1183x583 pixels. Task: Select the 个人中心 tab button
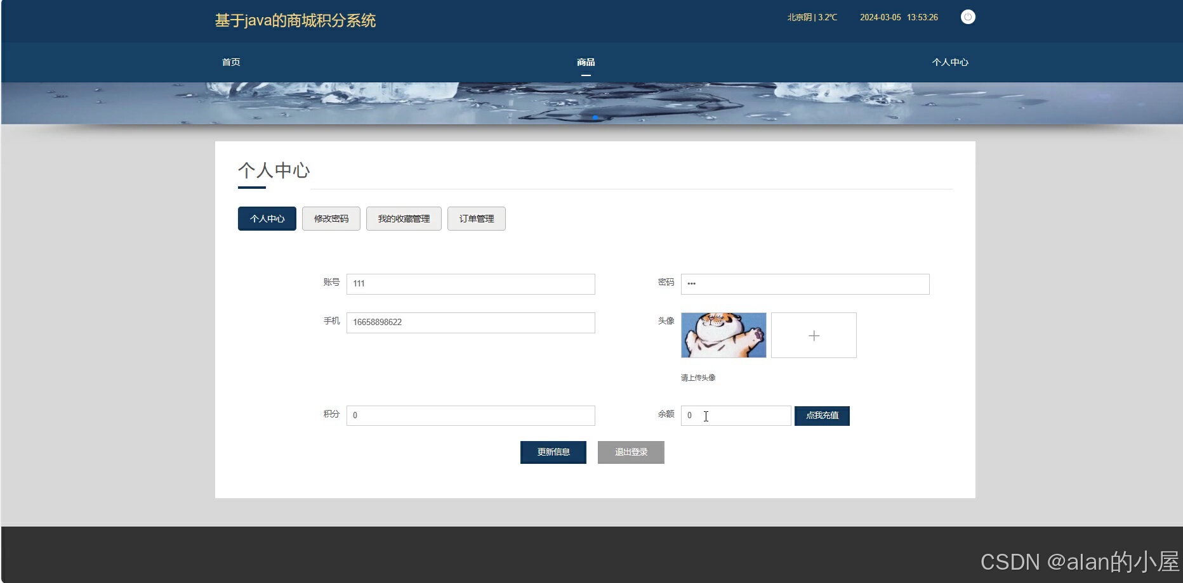tap(267, 219)
